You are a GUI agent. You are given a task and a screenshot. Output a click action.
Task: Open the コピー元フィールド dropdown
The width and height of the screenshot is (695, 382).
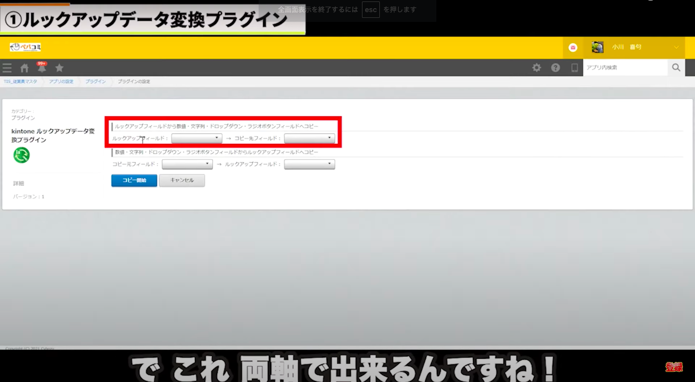(187, 164)
